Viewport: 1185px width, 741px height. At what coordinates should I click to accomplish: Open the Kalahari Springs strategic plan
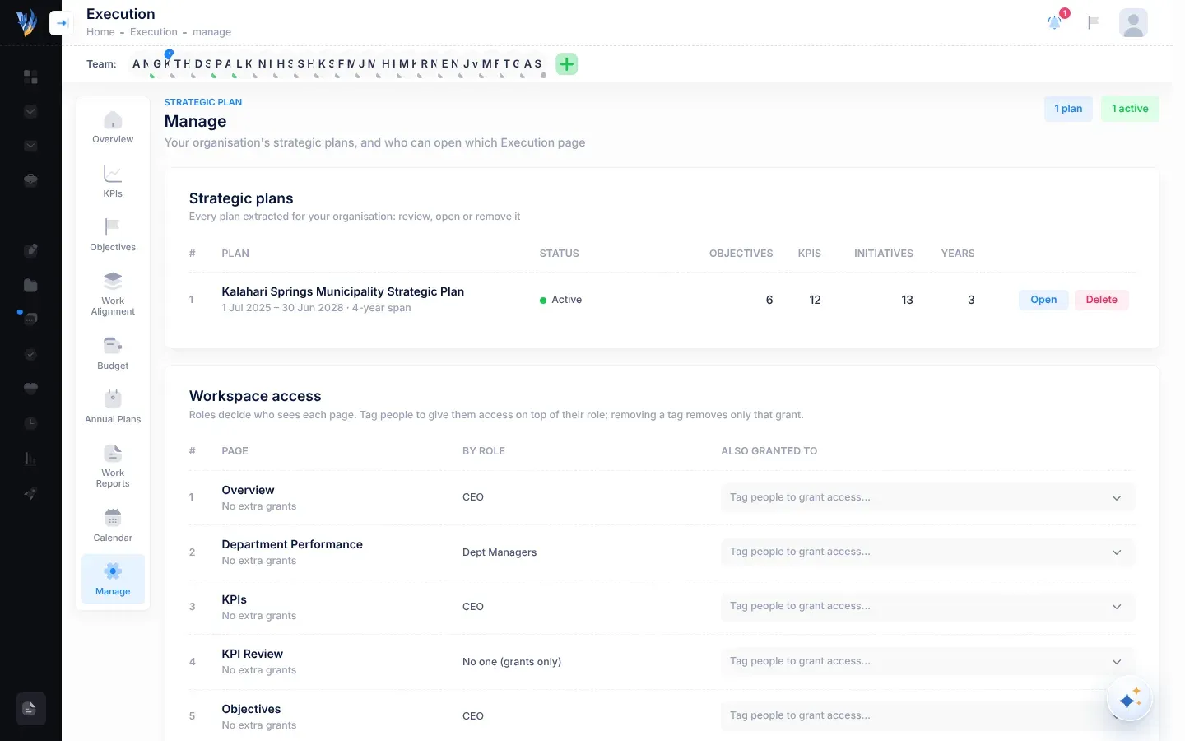point(1043,300)
